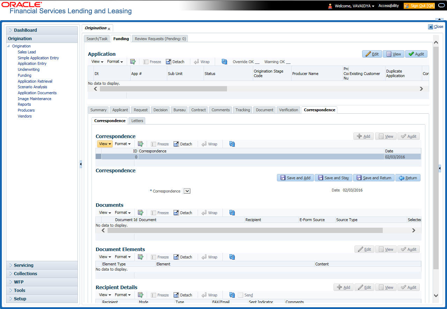Viewport: 447px width, 309px height.
Task: Open highlighted View menu in Correspondence toolbar
Action: click(x=105, y=144)
